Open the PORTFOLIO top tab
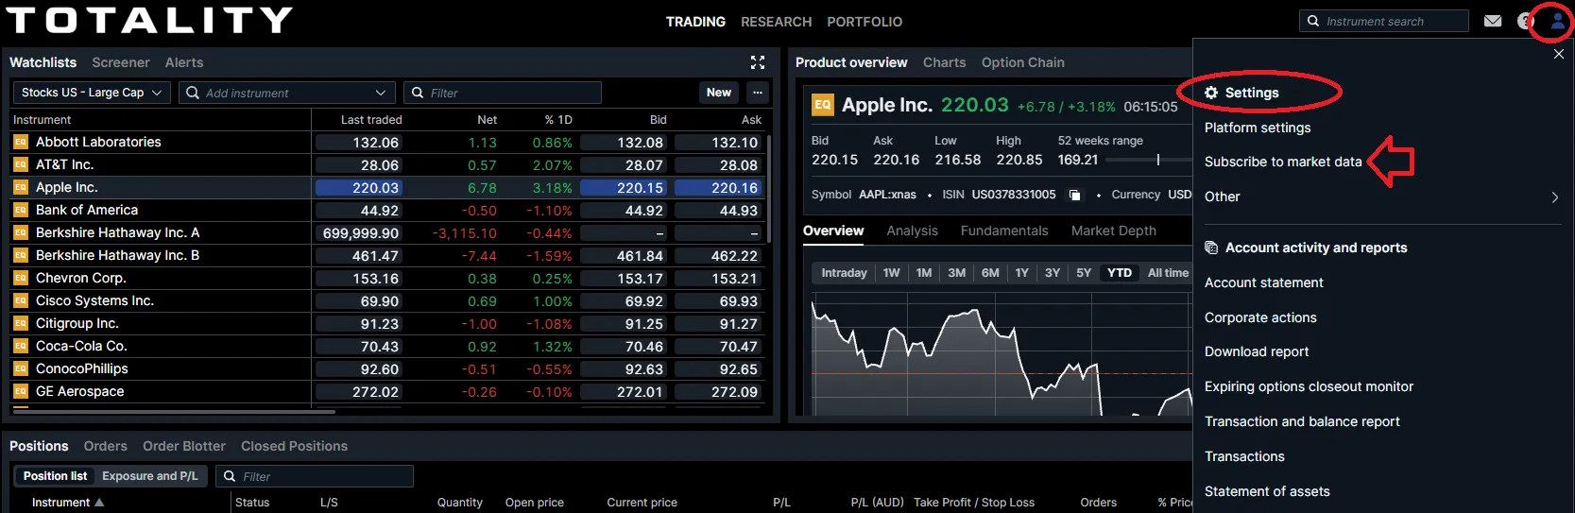This screenshot has width=1575, height=513. (865, 22)
